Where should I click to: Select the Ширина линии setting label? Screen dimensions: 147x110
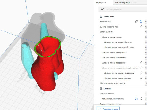(x=106, y=32)
